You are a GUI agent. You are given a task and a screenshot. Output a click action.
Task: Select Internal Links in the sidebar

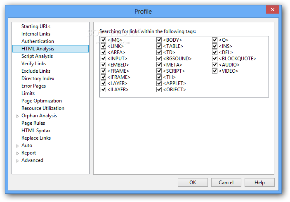(36, 34)
